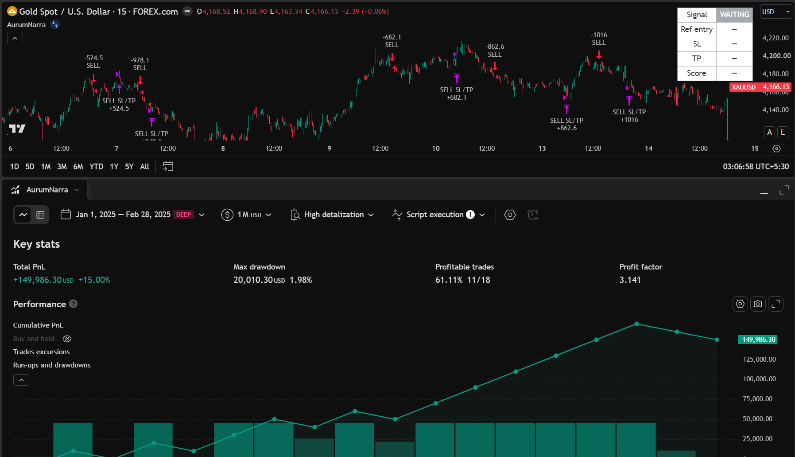Click the 03:06:58 UTC+5:30 timezone button
The image size is (795, 457).
tap(756, 167)
